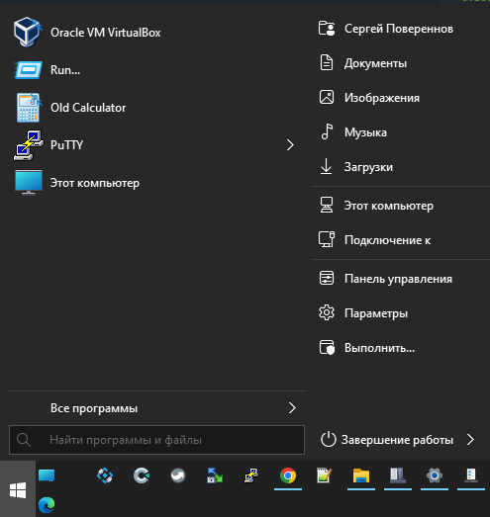This screenshot has height=517, width=490.
Task: Open Сергей Поверенnov user folder
Action: point(400,29)
